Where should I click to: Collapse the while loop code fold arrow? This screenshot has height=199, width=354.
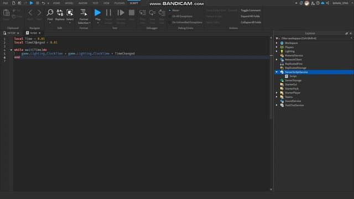coord(11,50)
